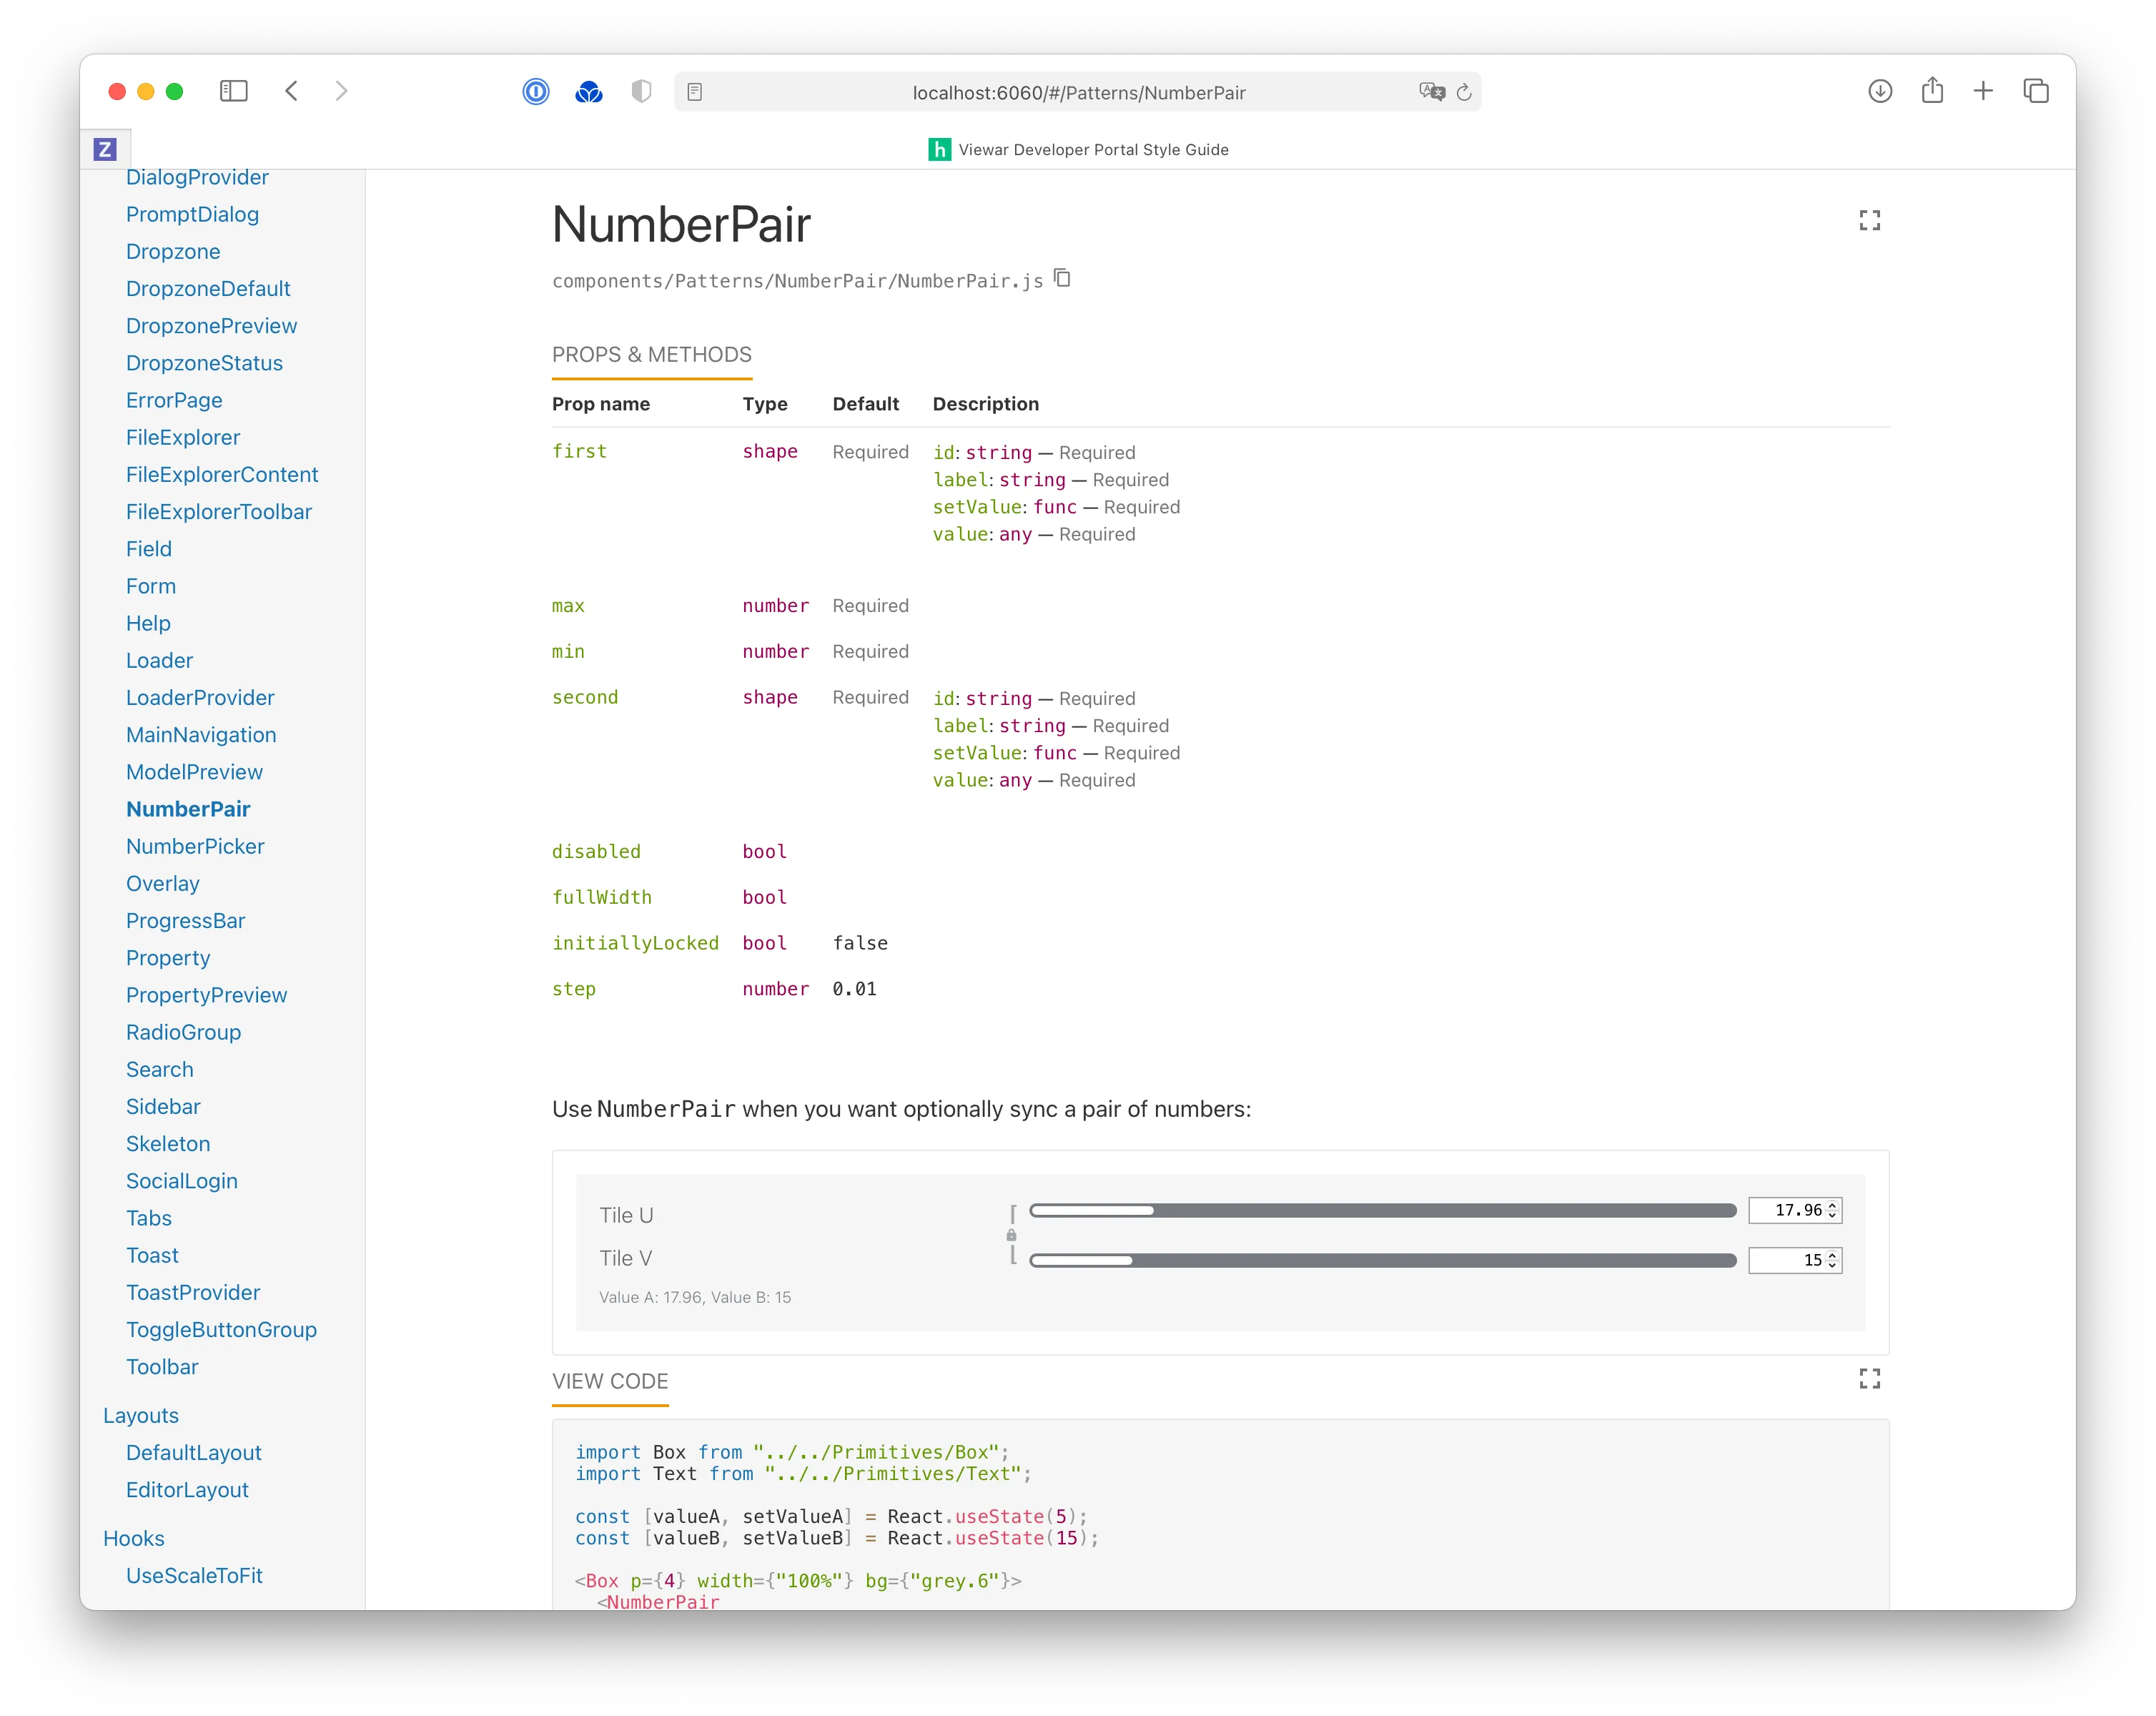Viewport: 2156px width, 1716px height.
Task: Focus the Tile U number field showing 17.96
Action: tap(1794, 1211)
